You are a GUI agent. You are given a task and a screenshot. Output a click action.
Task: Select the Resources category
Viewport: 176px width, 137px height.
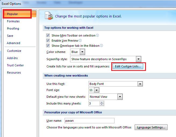14,73
